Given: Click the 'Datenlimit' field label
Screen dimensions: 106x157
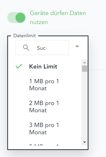Looking at the screenshot, I should (x=25, y=36).
